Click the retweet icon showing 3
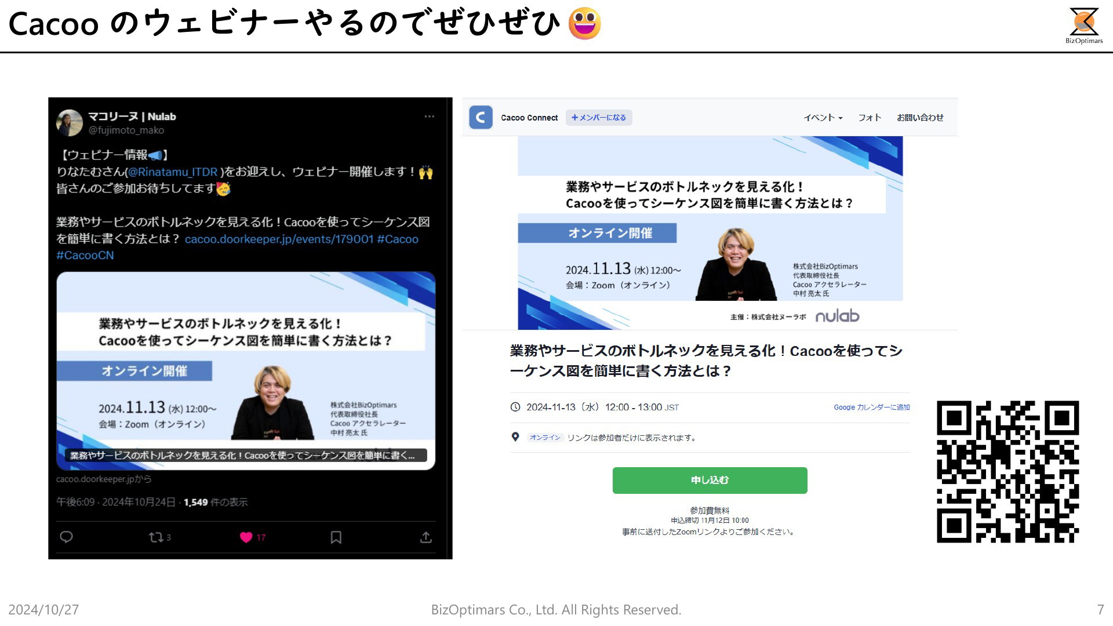The width and height of the screenshot is (1113, 626). click(159, 537)
